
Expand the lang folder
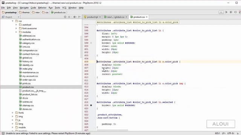click(x=12, y=124)
